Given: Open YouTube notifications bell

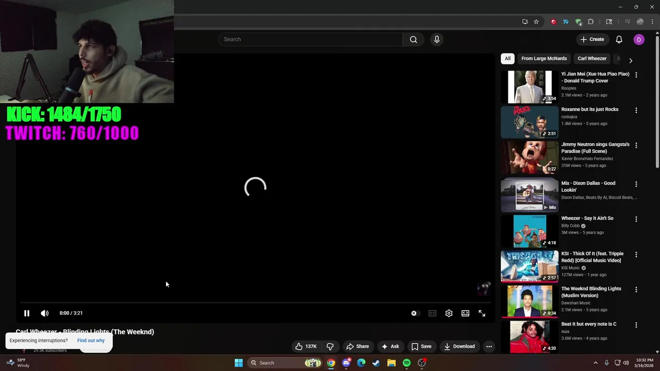Looking at the screenshot, I should (x=619, y=39).
